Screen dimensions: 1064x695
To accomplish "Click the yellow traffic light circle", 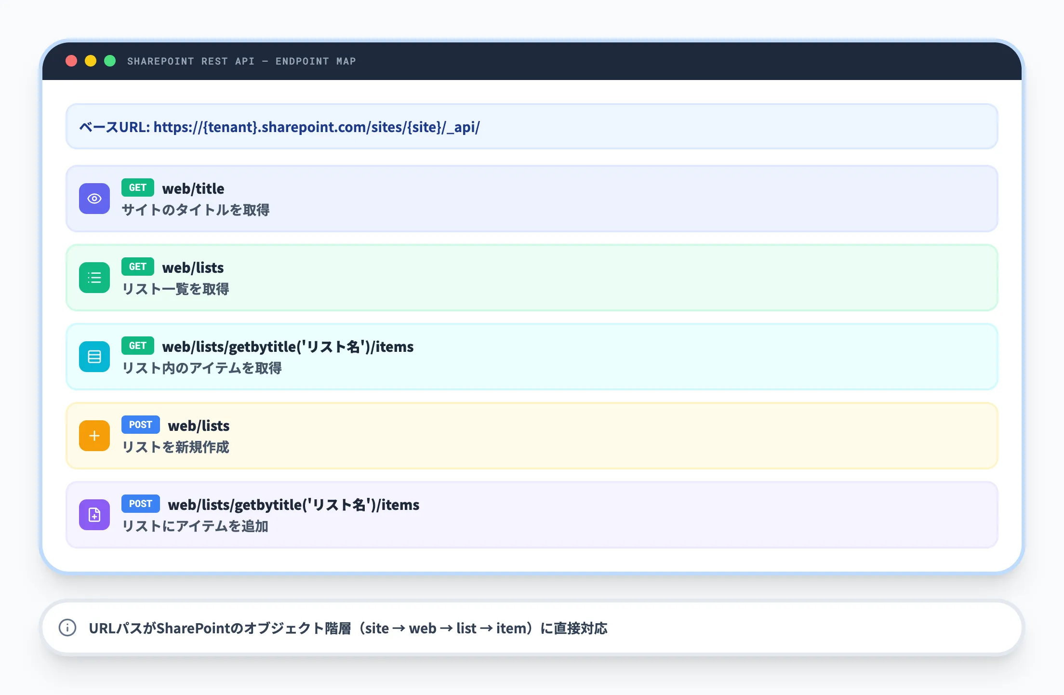I will click(x=91, y=61).
